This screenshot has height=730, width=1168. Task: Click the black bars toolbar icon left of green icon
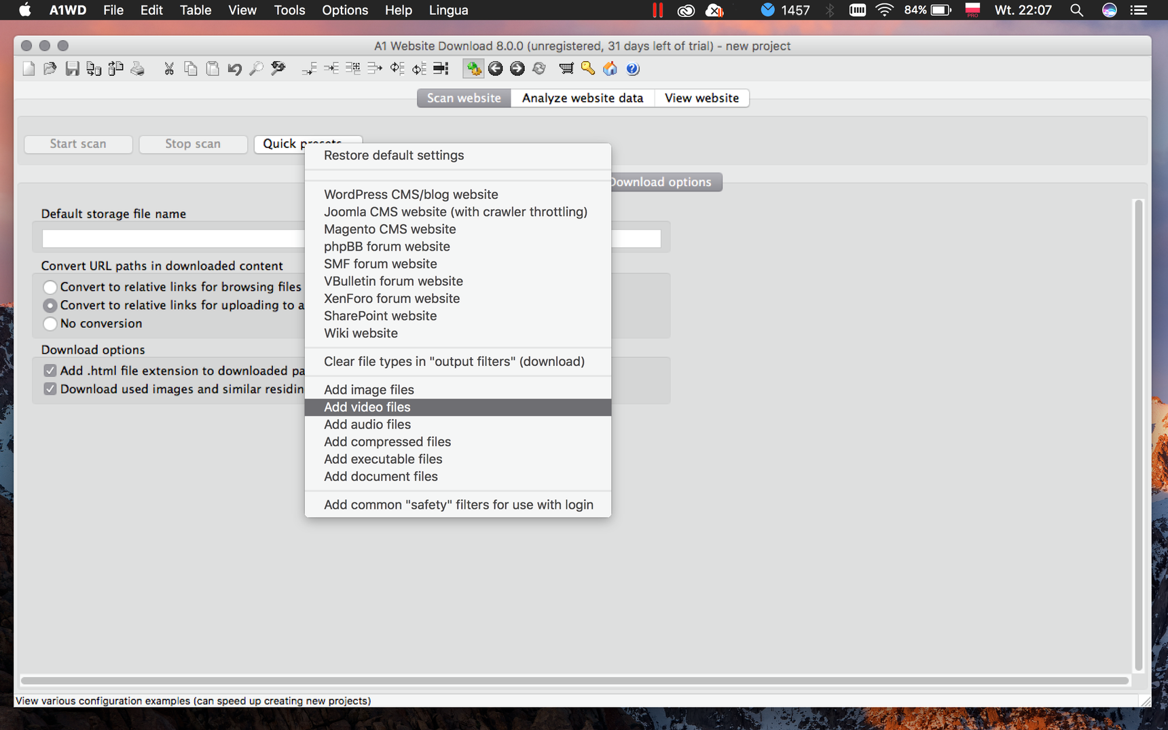click(x=441, y=69)
